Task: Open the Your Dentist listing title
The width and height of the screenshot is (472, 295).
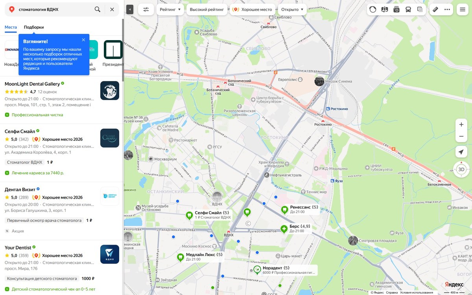Action: 18,247
